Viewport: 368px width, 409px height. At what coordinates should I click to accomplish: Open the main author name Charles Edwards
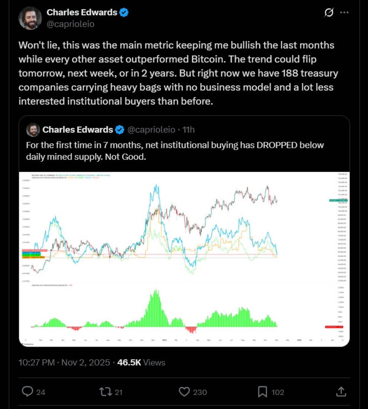[x=82, y=12]
